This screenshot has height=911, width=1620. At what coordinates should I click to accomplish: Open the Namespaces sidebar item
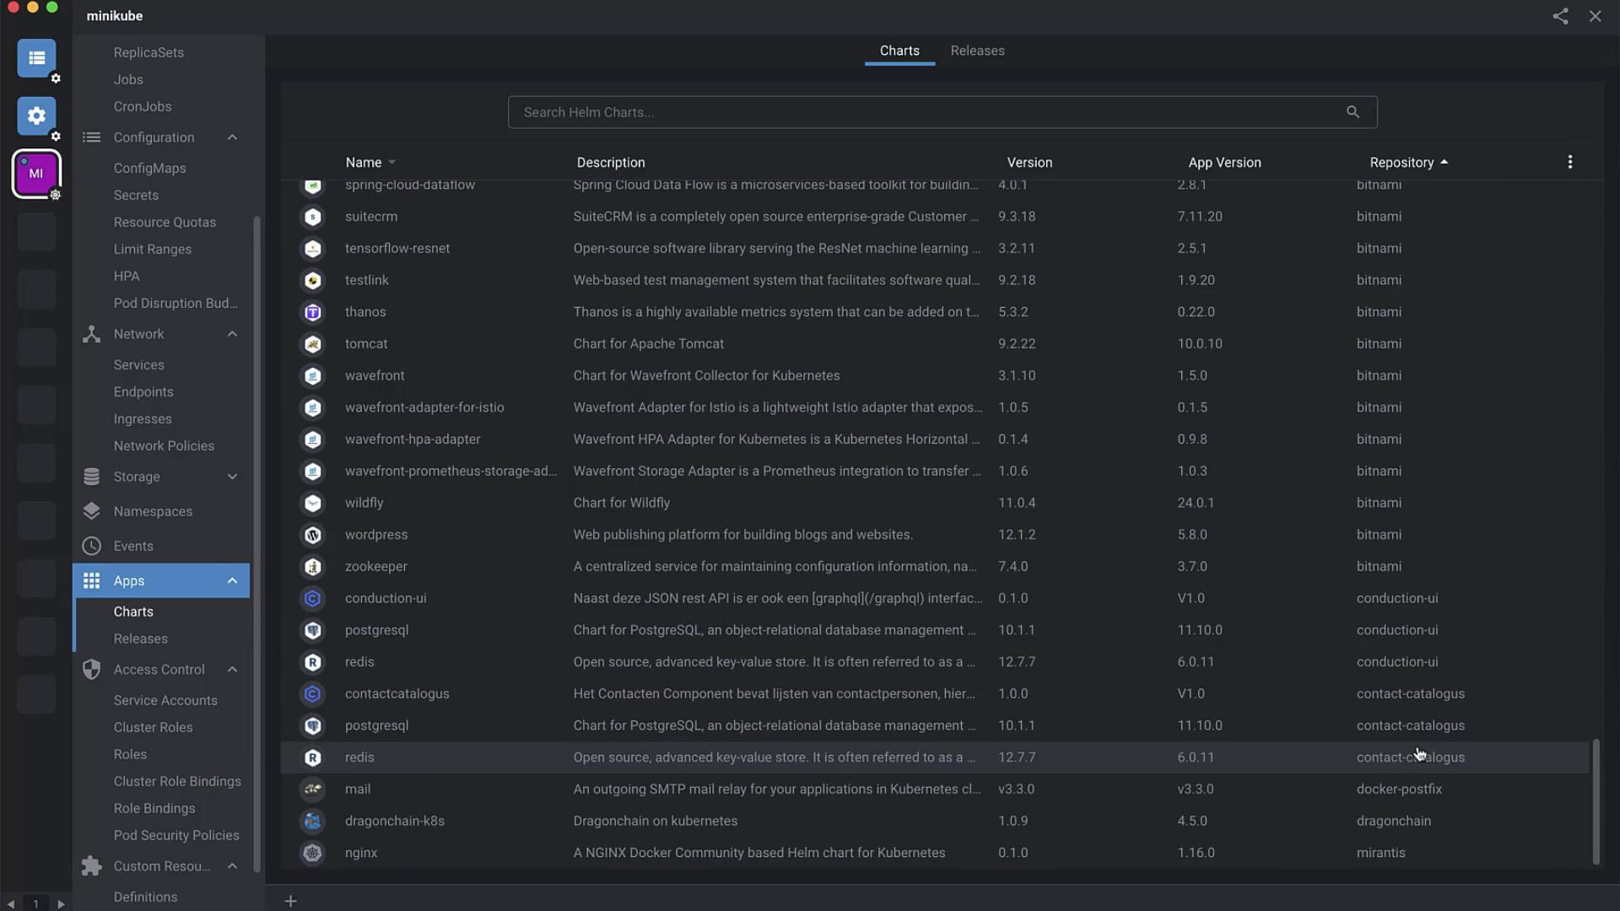click(153, 511)
